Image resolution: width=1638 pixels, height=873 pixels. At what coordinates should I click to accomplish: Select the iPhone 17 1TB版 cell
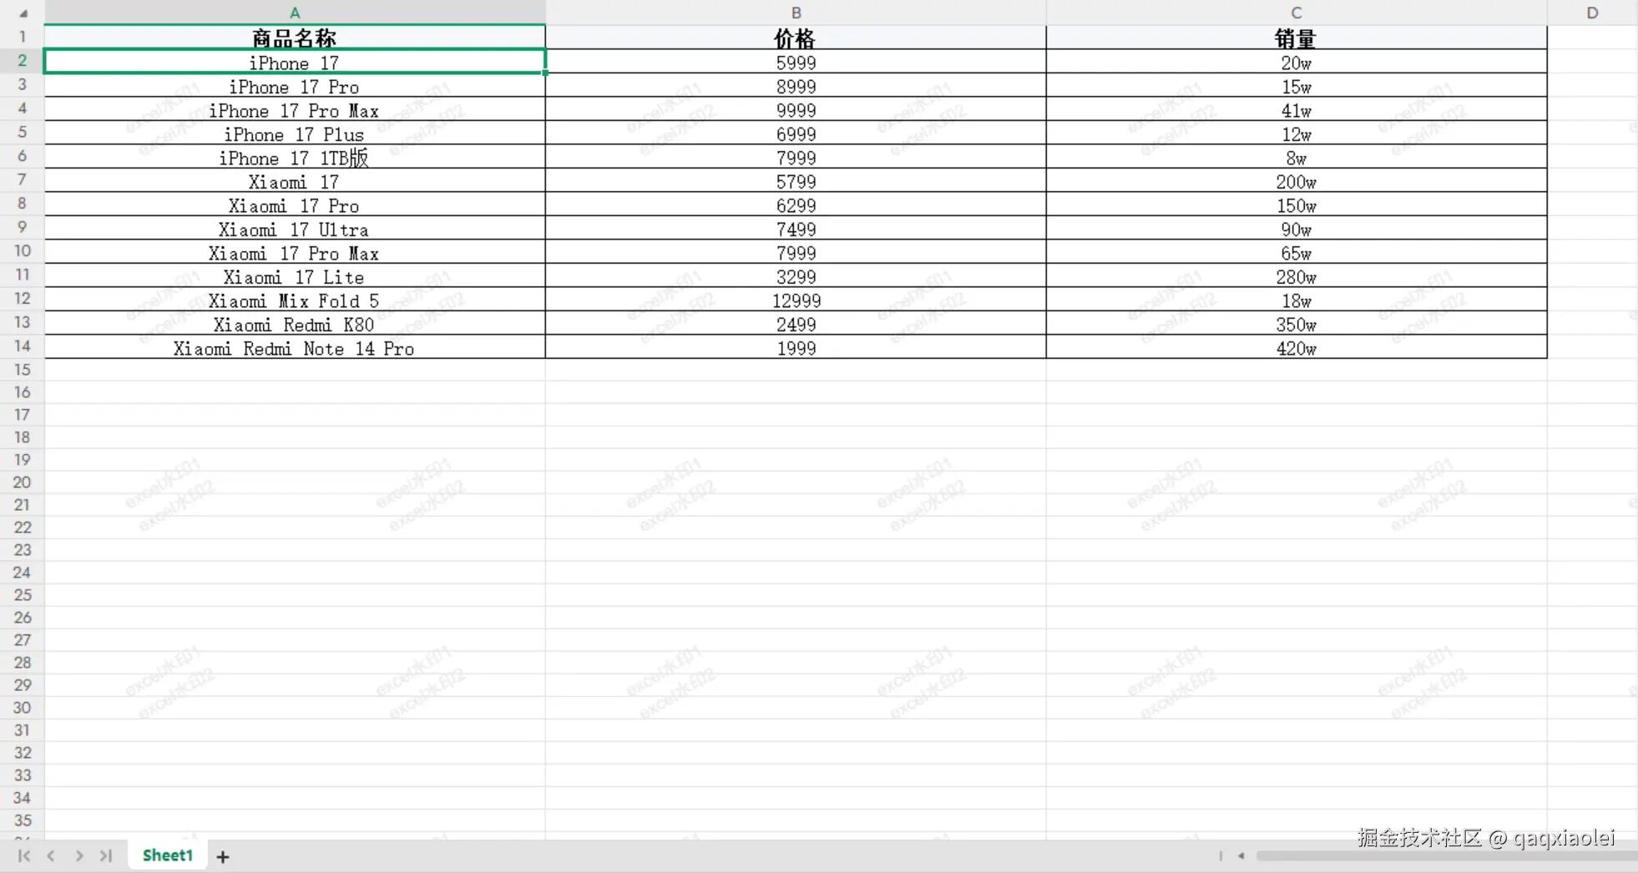coord(295,157)
